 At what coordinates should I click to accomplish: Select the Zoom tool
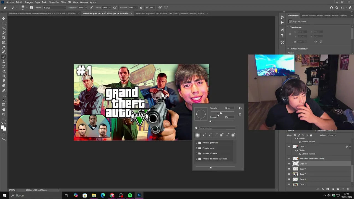[4, 114]
